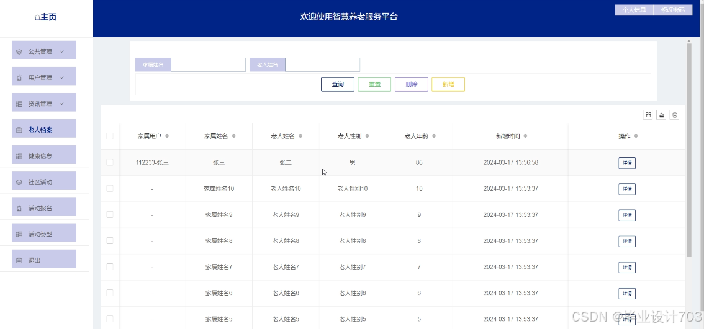Open the 健康信息 menu item

tap(44, 154)
